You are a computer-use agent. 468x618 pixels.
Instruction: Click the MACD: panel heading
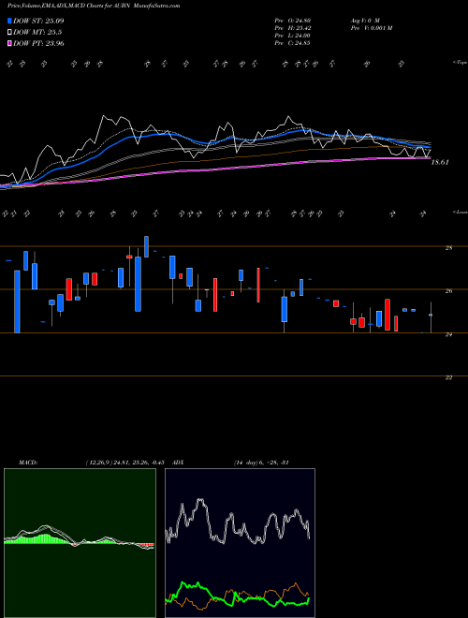[x=27, y=463]
